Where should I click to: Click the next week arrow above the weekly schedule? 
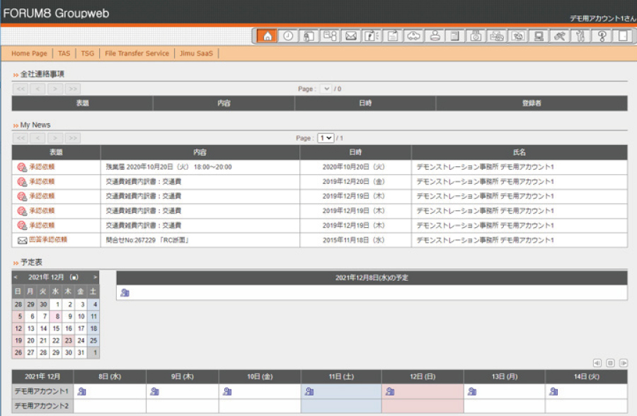[623, 363]
